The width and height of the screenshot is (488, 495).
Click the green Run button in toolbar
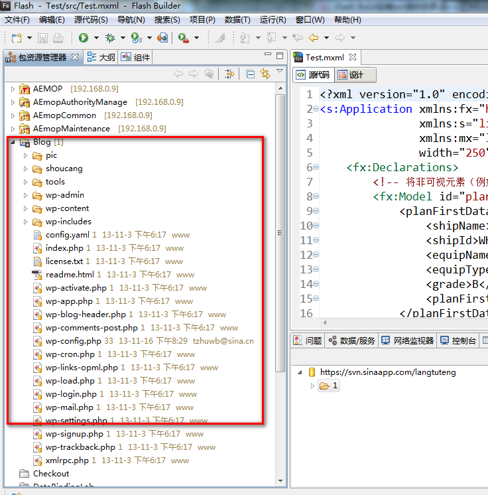pos(84,38)
